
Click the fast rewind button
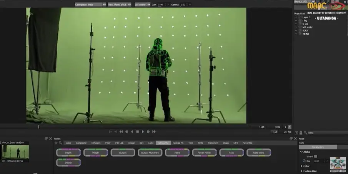121,132
